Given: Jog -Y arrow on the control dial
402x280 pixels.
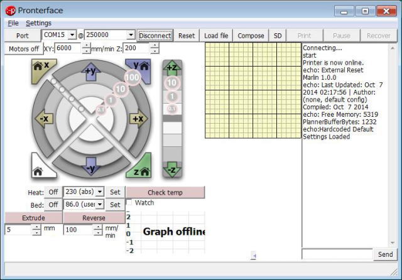Looking at the screenshot, I should point(90,166).
